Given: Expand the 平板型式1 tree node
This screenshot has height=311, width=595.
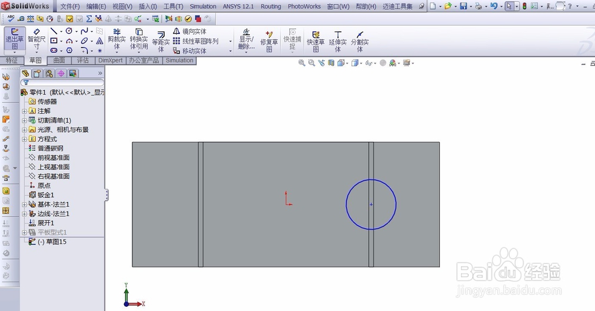Looking at the screenshot, I should pos(24,232).
